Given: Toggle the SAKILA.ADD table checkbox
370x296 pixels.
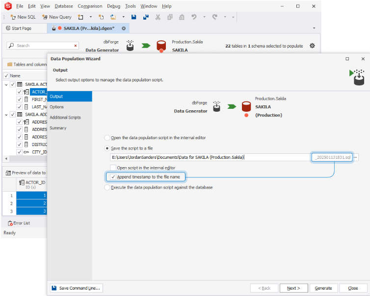Looking at the screenshot, I should 13,115.
